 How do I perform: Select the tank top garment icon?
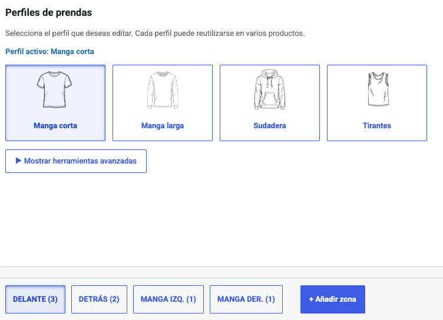point(378,89)
